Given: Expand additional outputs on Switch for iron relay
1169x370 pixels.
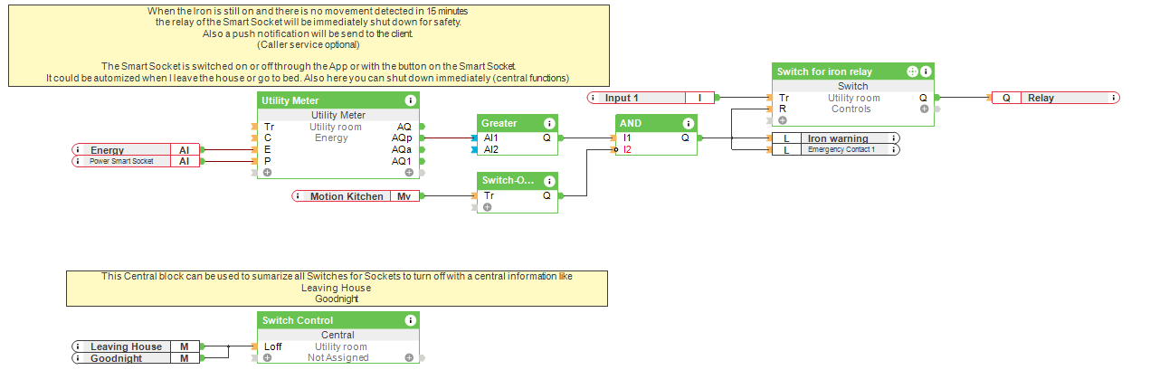Looking at the screenshot, I should click(924, 109).
